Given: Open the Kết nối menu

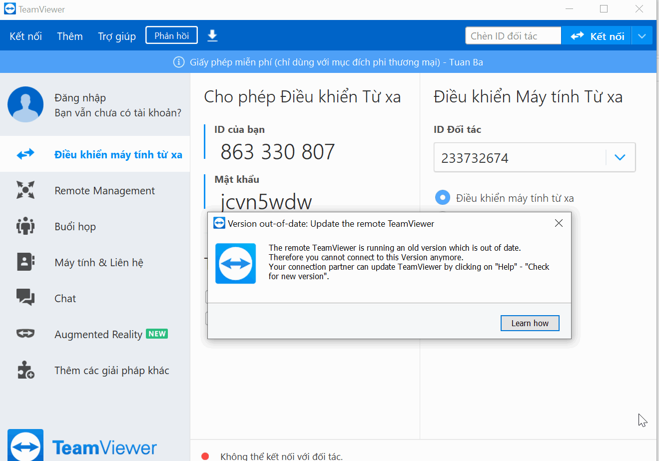Looking at the screenshot, I should [25, 36].
